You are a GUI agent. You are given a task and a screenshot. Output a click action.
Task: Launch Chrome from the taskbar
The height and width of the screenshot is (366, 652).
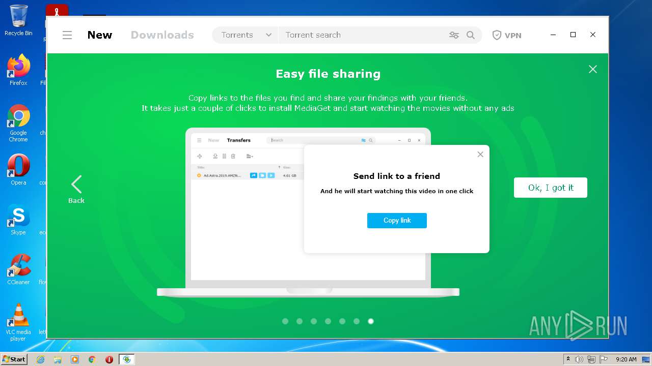[x=92, y=359]
